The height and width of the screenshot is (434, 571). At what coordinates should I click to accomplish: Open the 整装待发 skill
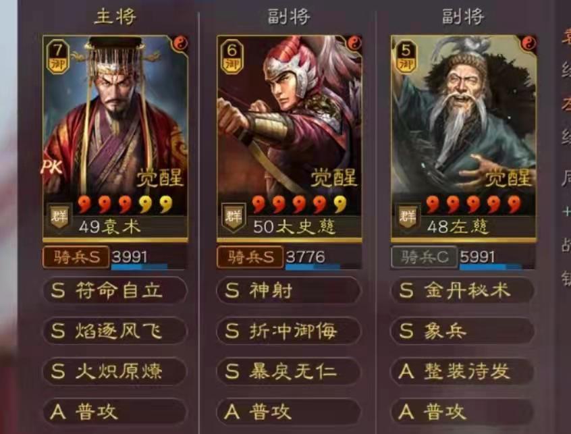462,371
